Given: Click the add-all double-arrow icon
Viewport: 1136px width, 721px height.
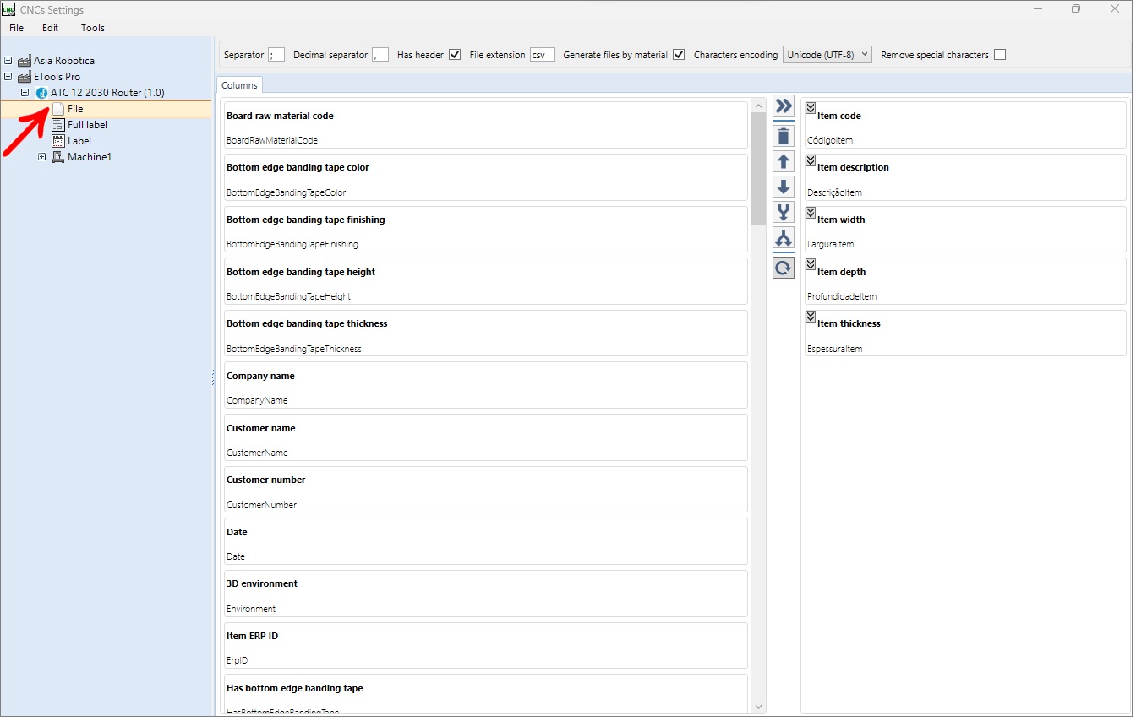Looking at the screenshot, I should point(784,106).
